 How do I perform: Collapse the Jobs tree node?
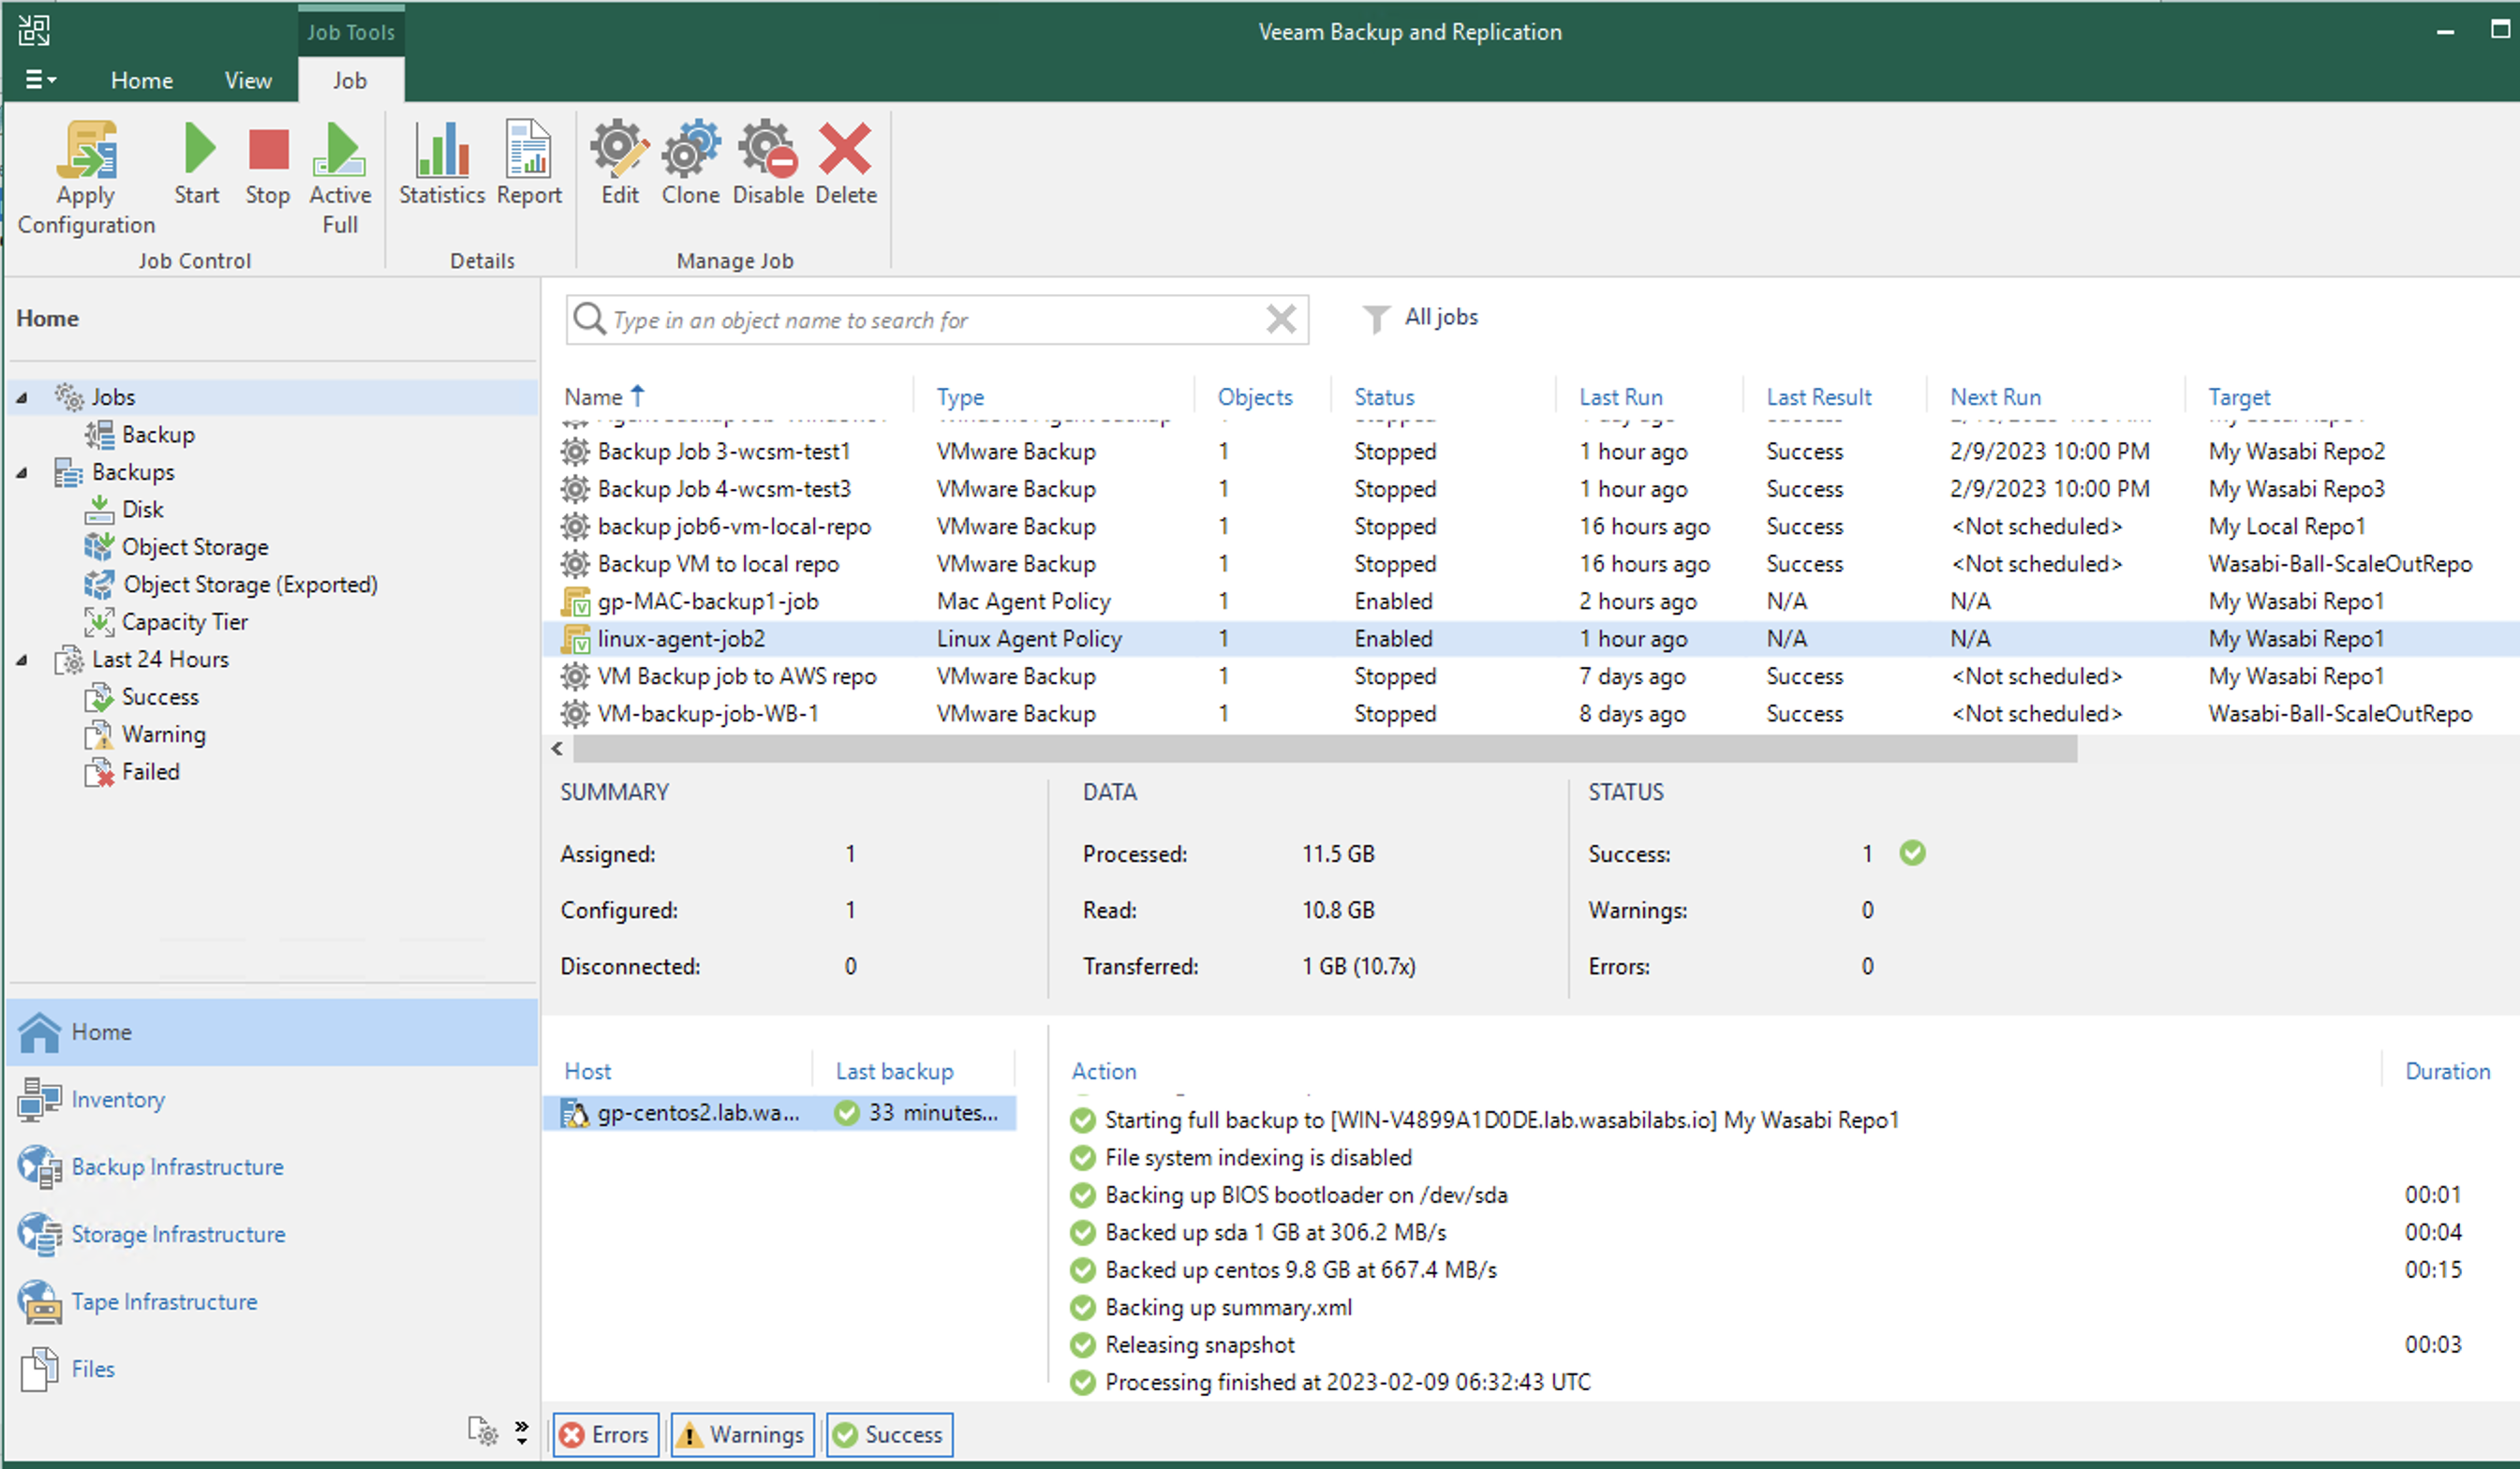[21, 398]
